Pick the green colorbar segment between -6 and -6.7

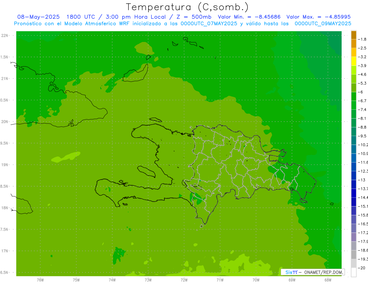[x=354, y=97]
